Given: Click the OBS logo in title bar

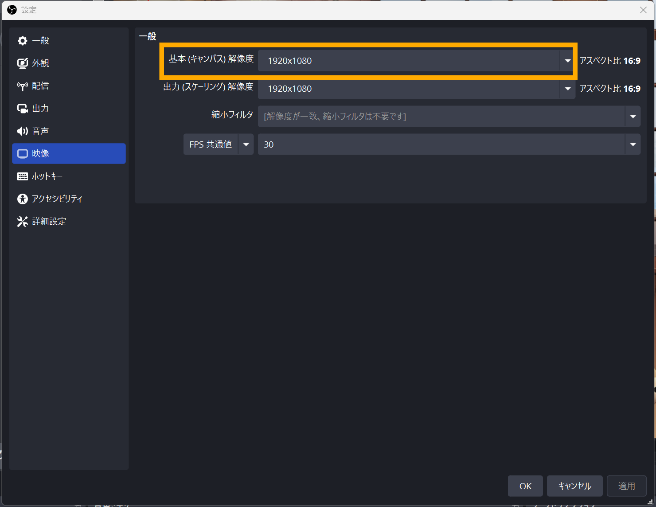Looking at the screenshot, I should (x=12, y=10).
